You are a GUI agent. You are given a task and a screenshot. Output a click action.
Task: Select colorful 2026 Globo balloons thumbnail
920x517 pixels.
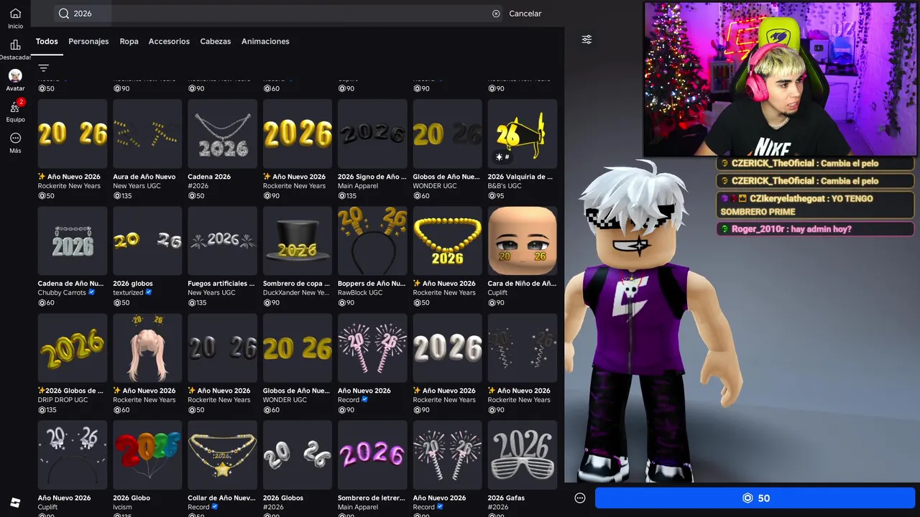tap(147, 455)
